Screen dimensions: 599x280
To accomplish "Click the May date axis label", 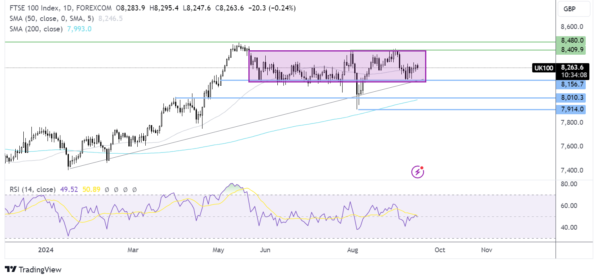I will click(218, 250).
